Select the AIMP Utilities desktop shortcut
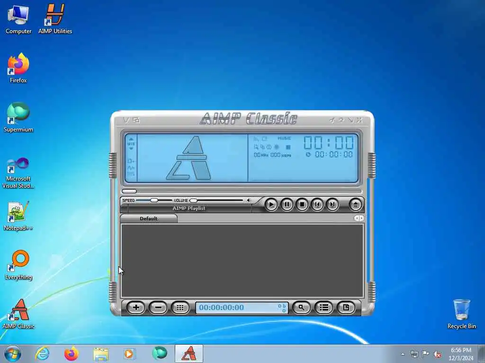Image resolution: width=485 pixels, height=363 pixels. (x=55, y=19)
